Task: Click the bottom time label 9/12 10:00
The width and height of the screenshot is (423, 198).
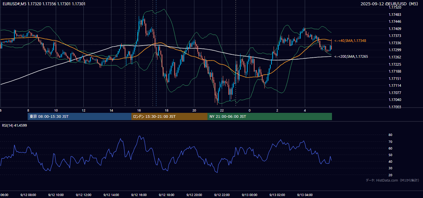Action: (x=56, y=195)
